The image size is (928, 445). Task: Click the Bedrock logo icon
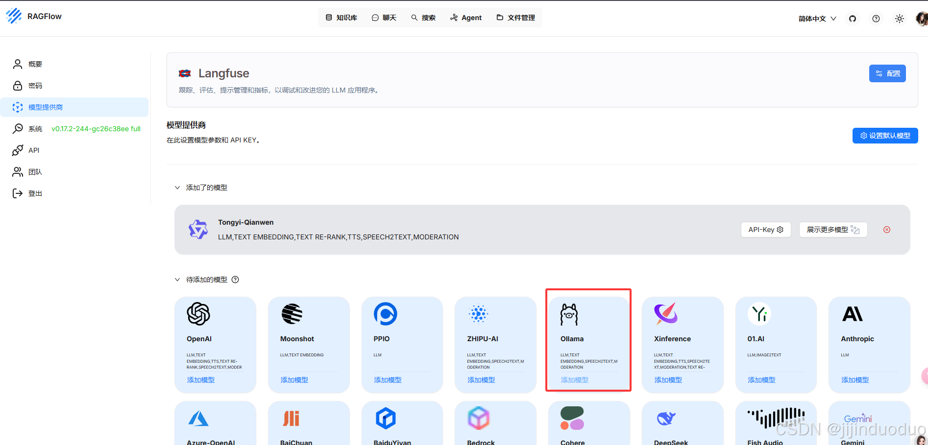pos(479,419)
